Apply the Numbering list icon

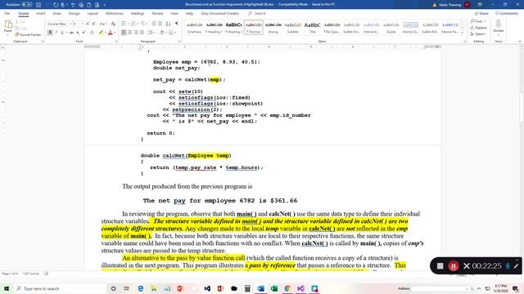click(133, 24)
